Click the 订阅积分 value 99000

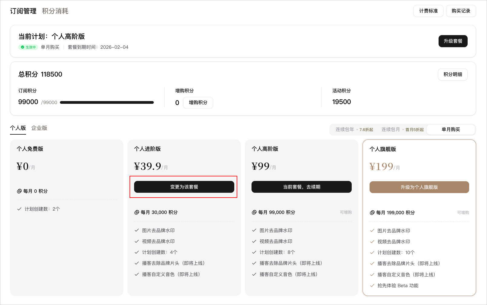pyautogui.click(x=28, y=102)
